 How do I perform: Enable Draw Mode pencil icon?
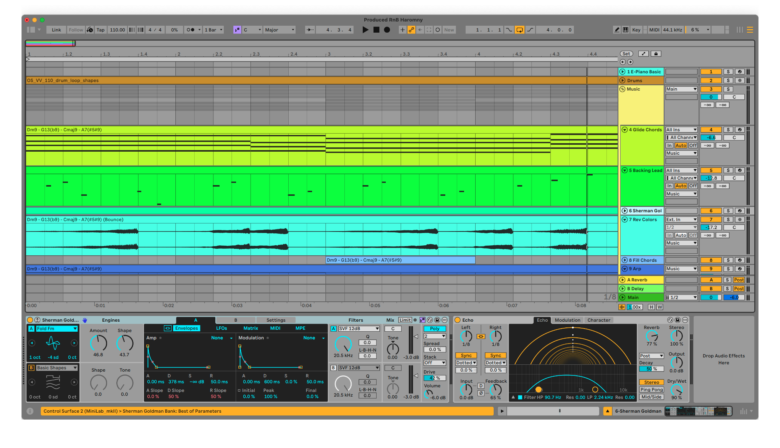(616, 30)
